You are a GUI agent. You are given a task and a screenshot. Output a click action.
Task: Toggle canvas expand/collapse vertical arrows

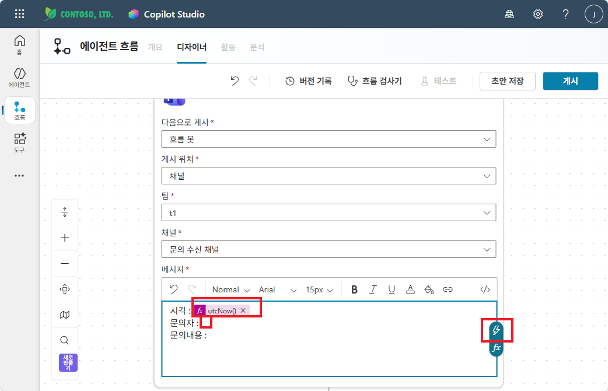[x=65, y=212]
